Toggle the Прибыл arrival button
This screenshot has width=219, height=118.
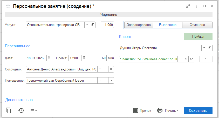198,36
